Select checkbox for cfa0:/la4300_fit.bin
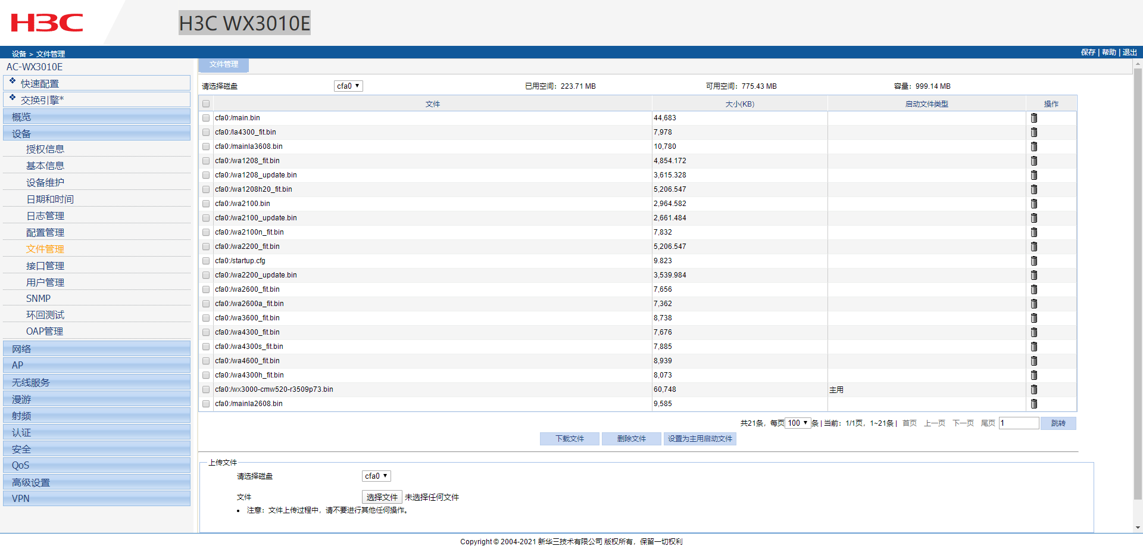The image size is (1143, 549). pyautogui.click(x=206, y=132)
